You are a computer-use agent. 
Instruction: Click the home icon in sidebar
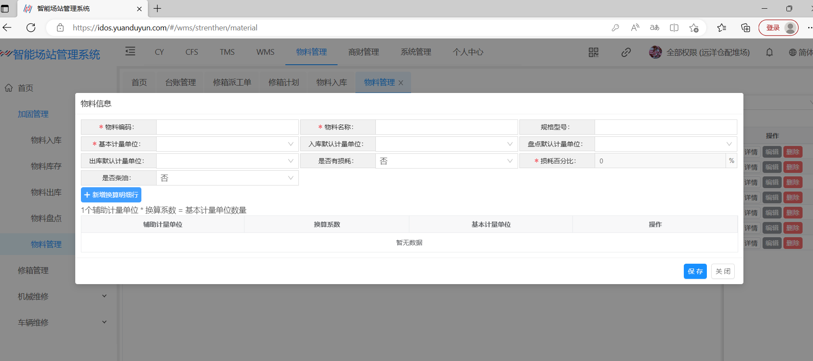pyautogui.click(x=9, y=88)
